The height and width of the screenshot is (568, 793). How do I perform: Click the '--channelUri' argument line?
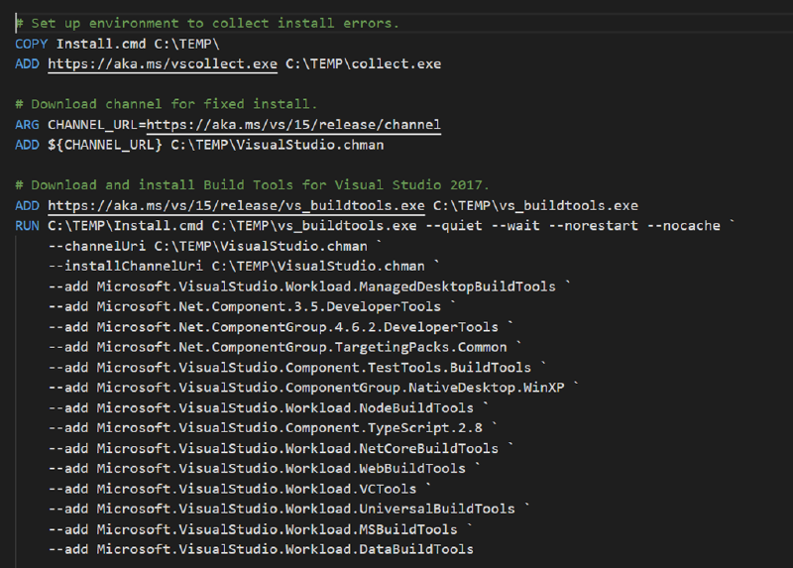coord(215,246)
